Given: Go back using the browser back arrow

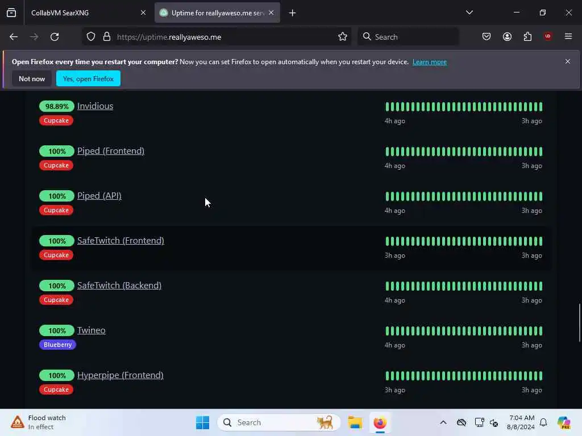Looking at the screenshot, I should [x=14, y=37].
